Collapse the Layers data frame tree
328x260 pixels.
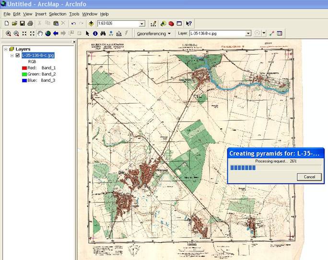[x=5, y=49]
